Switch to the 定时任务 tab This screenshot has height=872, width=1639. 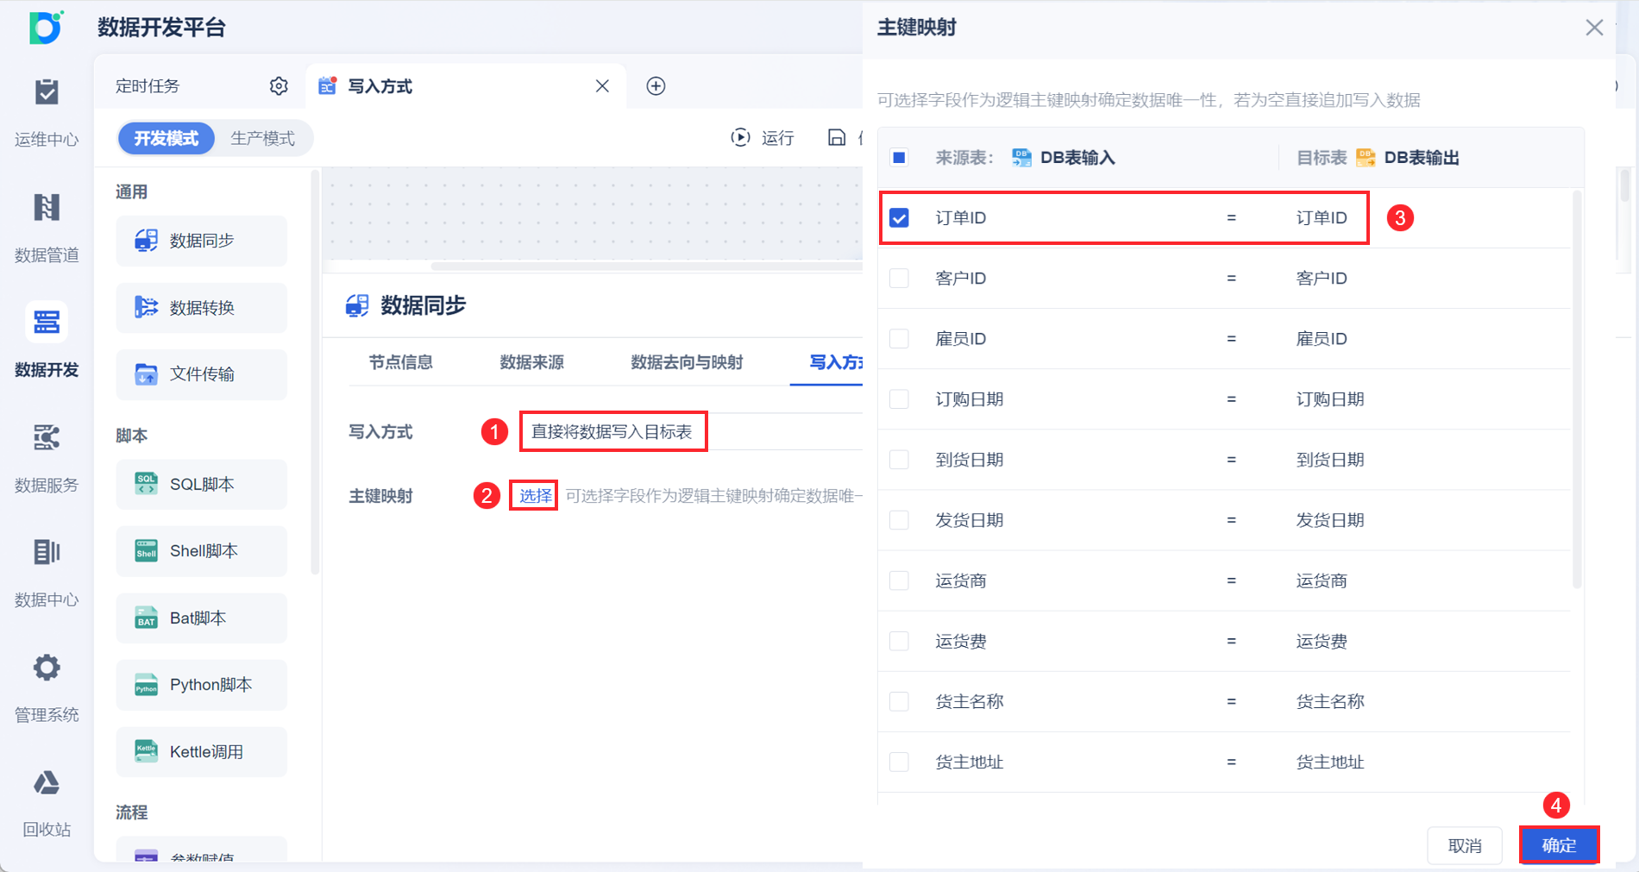(x=148, y=86)
